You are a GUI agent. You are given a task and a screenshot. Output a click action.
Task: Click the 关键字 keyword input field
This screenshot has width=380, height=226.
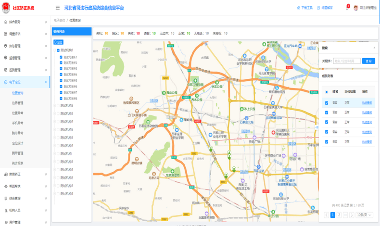346,61
